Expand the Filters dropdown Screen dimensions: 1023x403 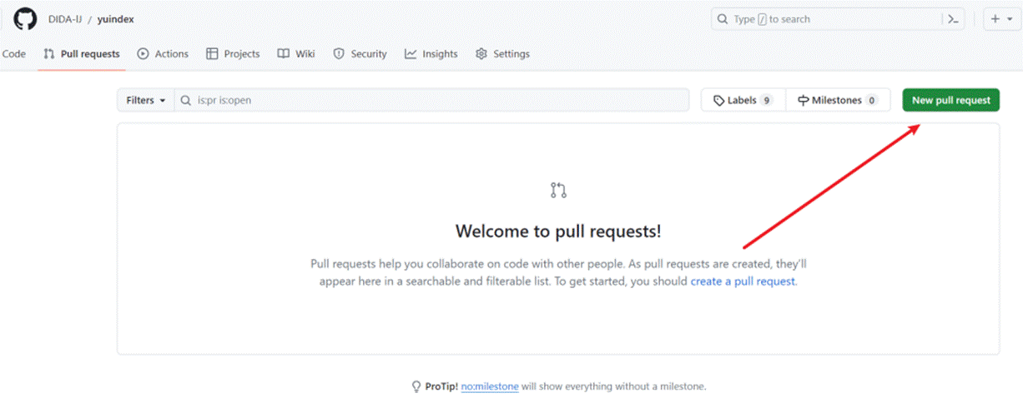145,101
